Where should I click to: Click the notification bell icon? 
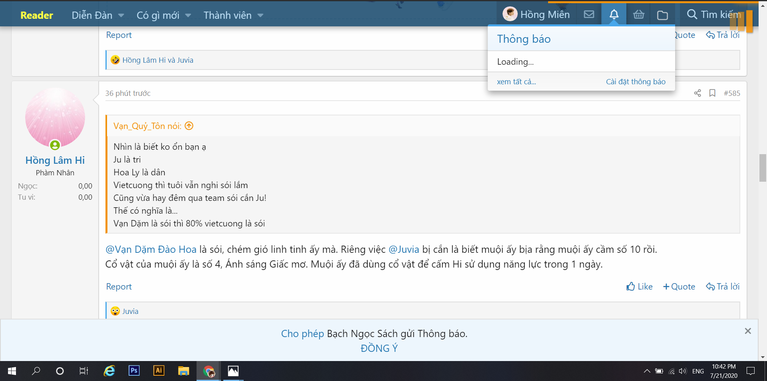(x=614, y=15)
